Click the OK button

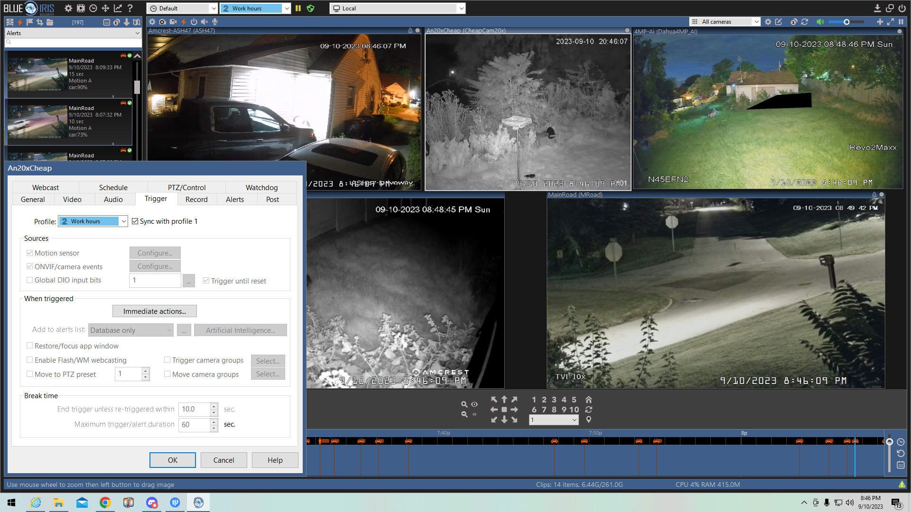pyautogui.click(x=173, y=460)
